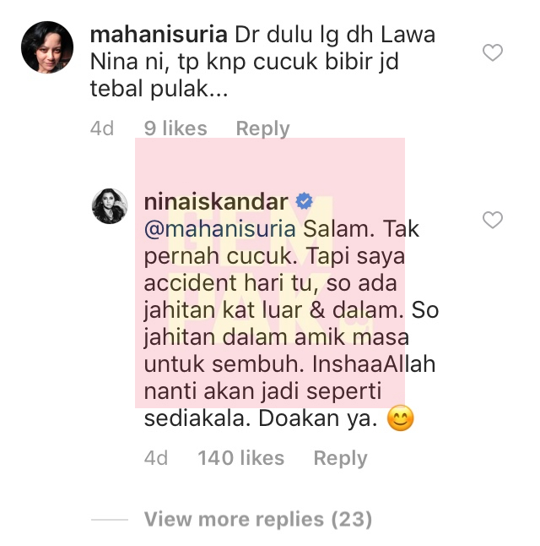Like ninaiskandar's reply with heart icon
Viewport: 540px width, 546px height.
coord(493,220)
